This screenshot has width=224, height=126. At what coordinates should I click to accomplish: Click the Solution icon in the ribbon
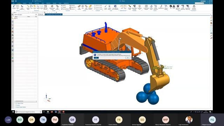pyautogui.click(x=14, y=7)
